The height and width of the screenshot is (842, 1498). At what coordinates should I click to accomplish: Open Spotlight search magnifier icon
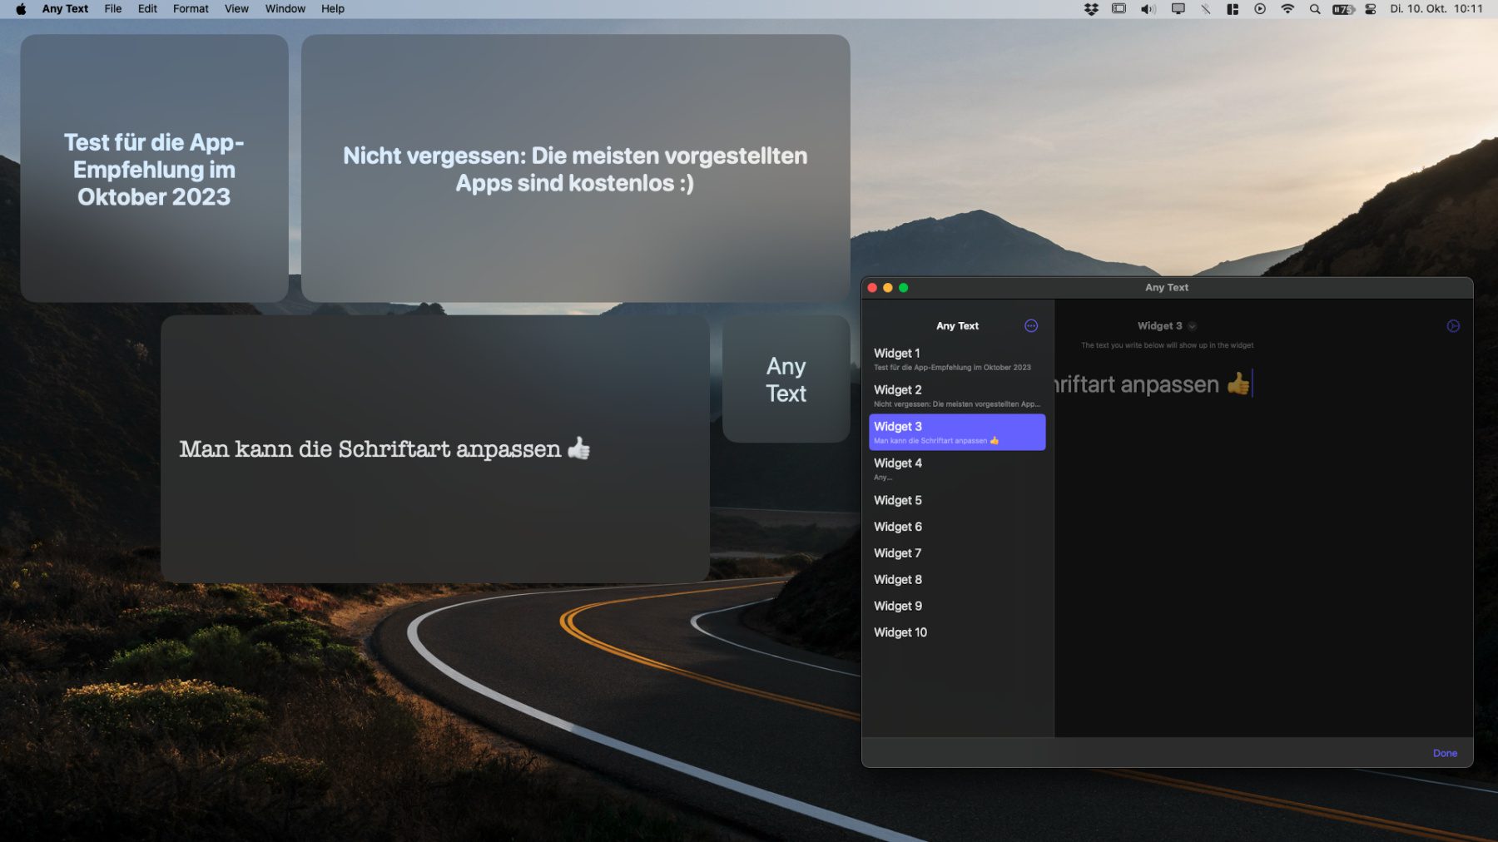pyautogui.click(x=1315, y=9)
